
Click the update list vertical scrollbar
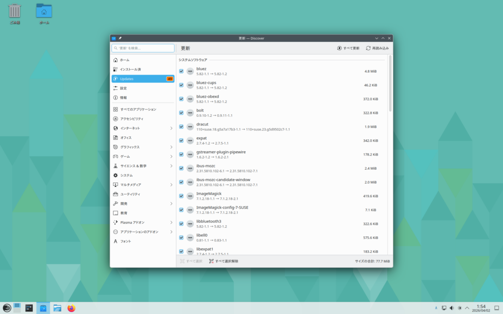[391, 83]
